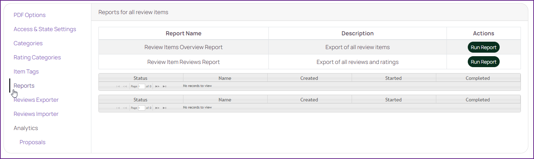Run the Review Items Overview Report
This screenshot has height=159, width=534.
point(483,47)
